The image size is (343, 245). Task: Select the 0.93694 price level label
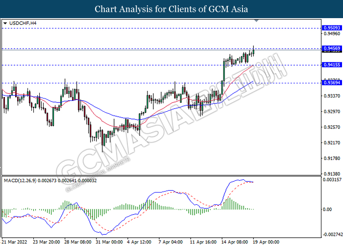[x=332, y=82]
